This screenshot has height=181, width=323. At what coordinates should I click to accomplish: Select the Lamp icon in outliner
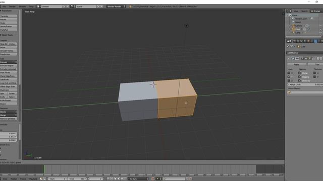coord(293,33)
